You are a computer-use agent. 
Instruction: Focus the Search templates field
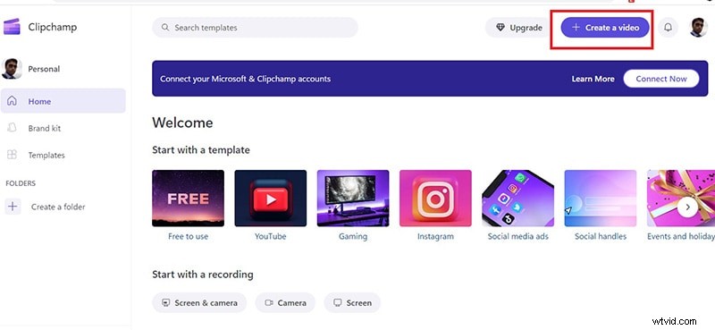click(255, 28)
